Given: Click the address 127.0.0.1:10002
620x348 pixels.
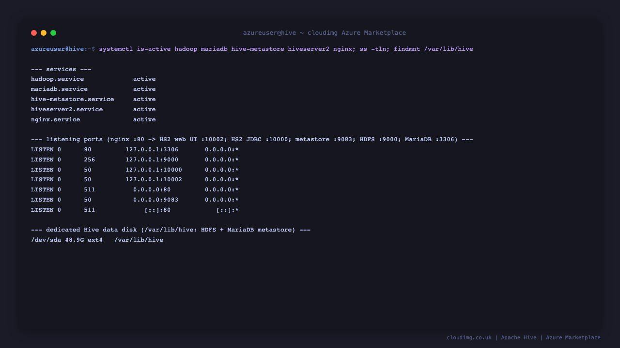Looking at the screenshot, I should 154,179.
